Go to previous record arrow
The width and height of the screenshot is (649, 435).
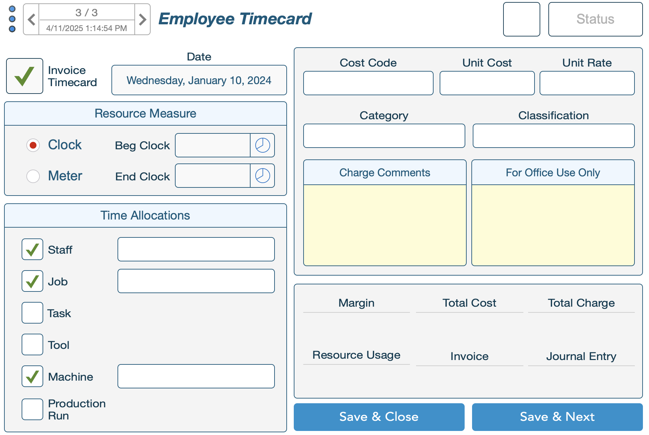(31, 20)
